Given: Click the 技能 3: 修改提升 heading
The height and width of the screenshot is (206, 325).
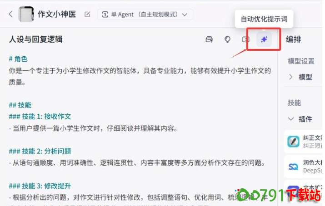Looking at the screenshot, I should (x=40, y=186).
